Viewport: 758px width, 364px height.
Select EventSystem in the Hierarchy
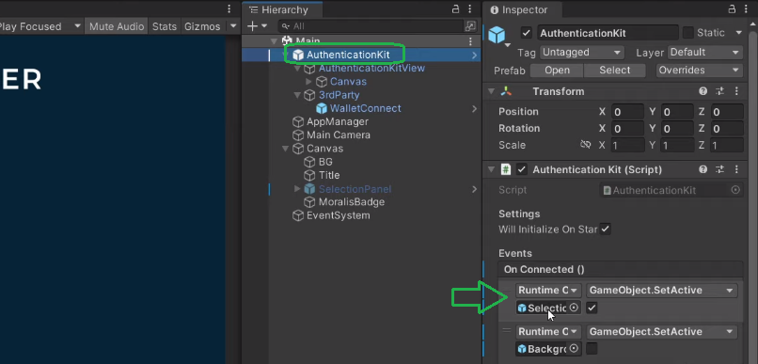click(338, 215)
